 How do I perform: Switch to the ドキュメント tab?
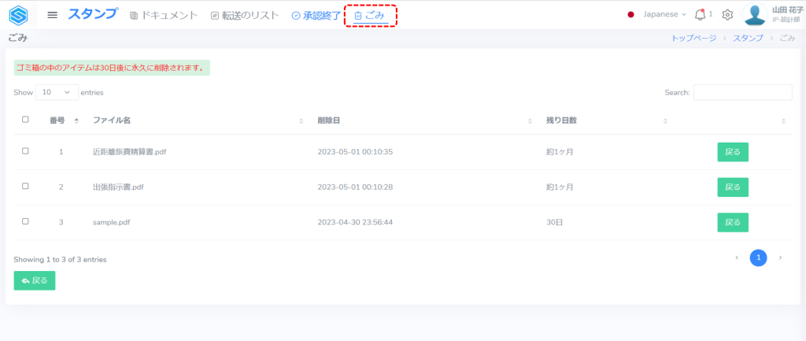[163, 15]
